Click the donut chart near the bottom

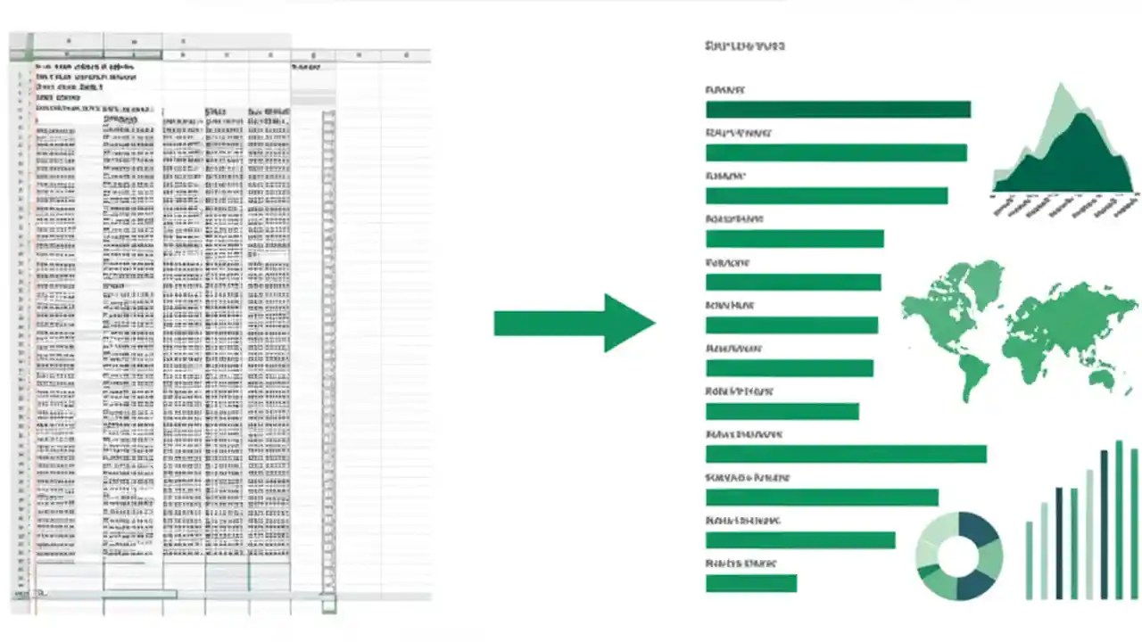[959, 553]
